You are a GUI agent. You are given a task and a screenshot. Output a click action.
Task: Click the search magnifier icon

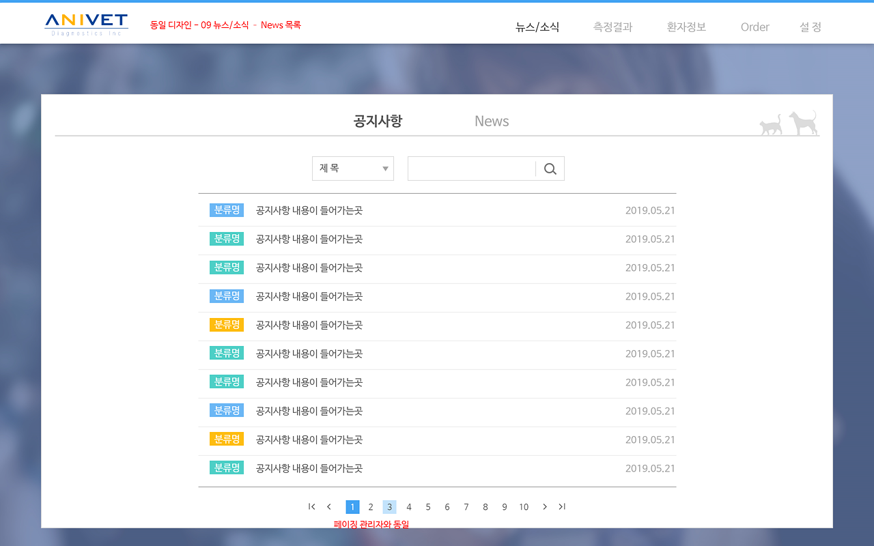(550, 169)
